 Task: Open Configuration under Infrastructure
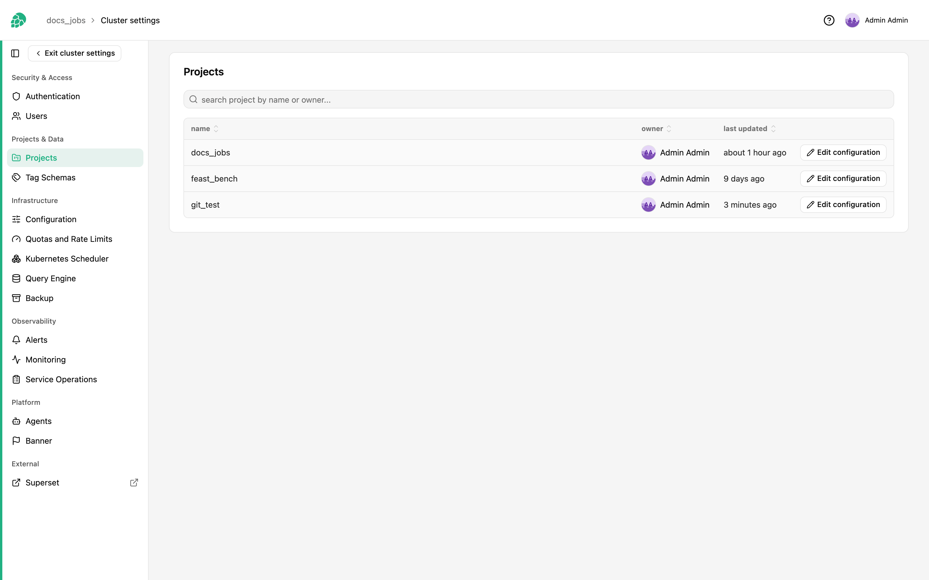click(x=75, y=220)
